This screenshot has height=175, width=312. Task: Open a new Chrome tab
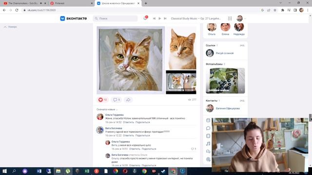pos(146,3)
